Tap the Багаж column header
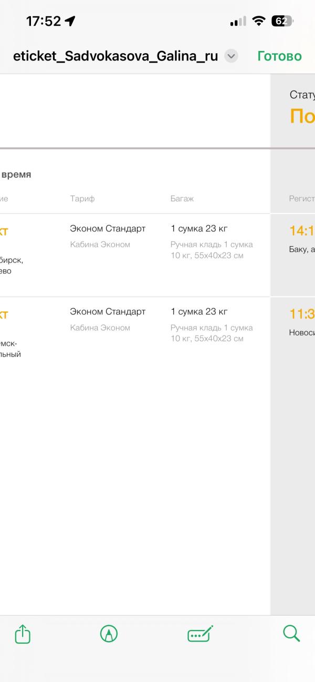Image resolution: width=315 pixels, height=682 pixels. [182, 199]
